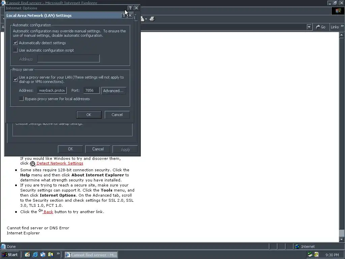Viewport: 345px width, 259px height.
Task: Click the Cannot find server taskbar button
Action: pos(91,255)
